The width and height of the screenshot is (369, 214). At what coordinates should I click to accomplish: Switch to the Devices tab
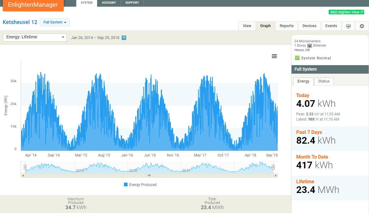(x=309, y=26)
